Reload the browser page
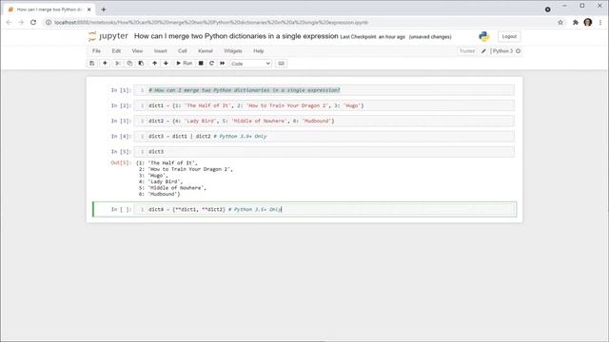The height and width of the screenshot is (342, 609). 33,23
